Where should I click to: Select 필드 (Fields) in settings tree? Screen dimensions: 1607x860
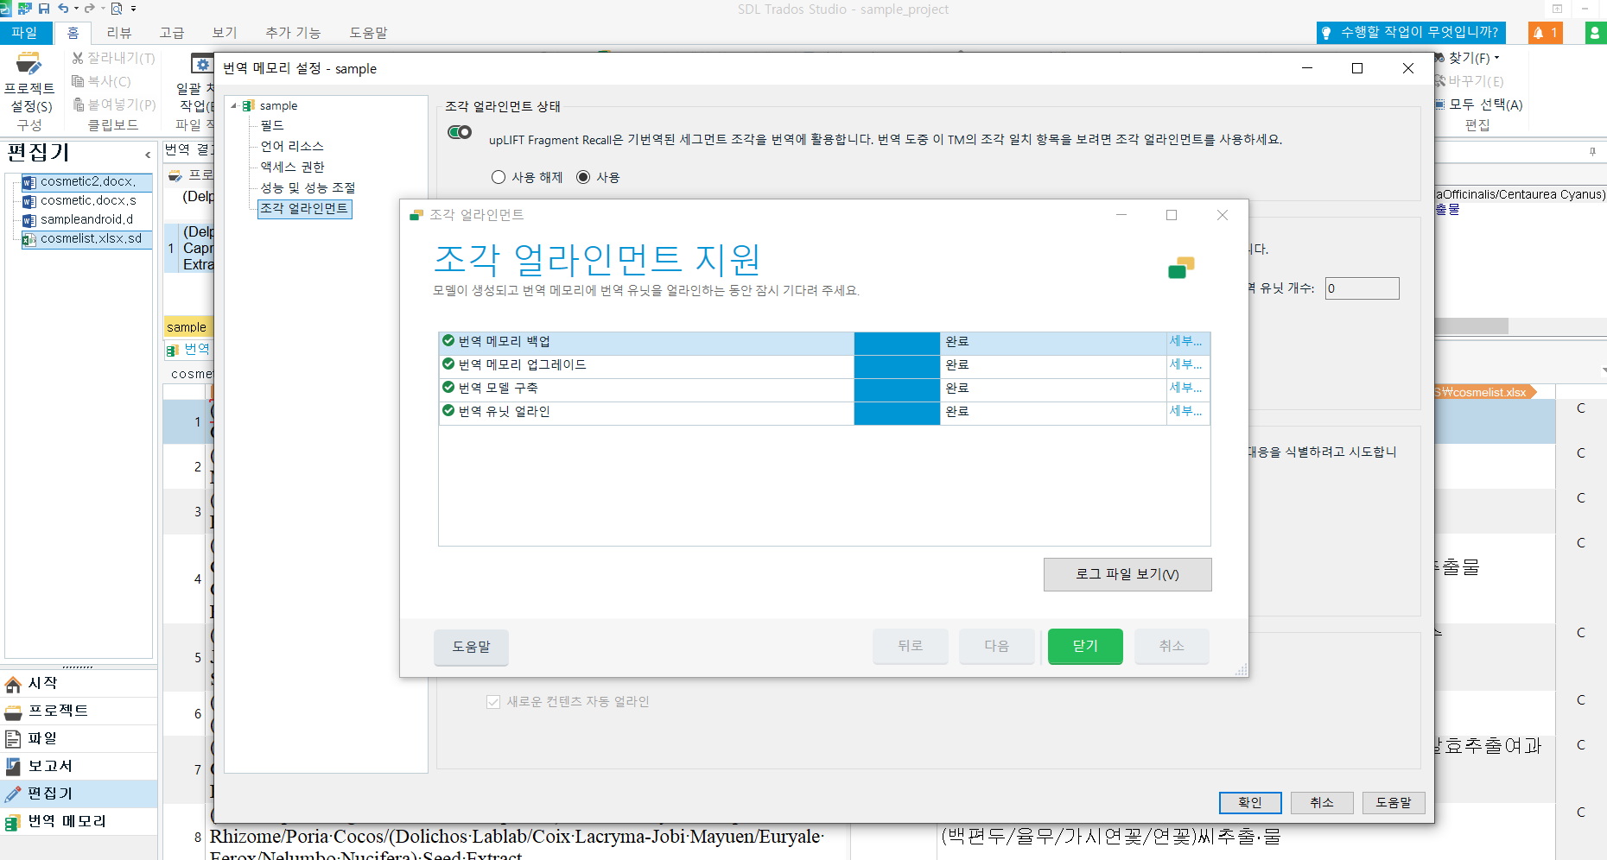272,125
